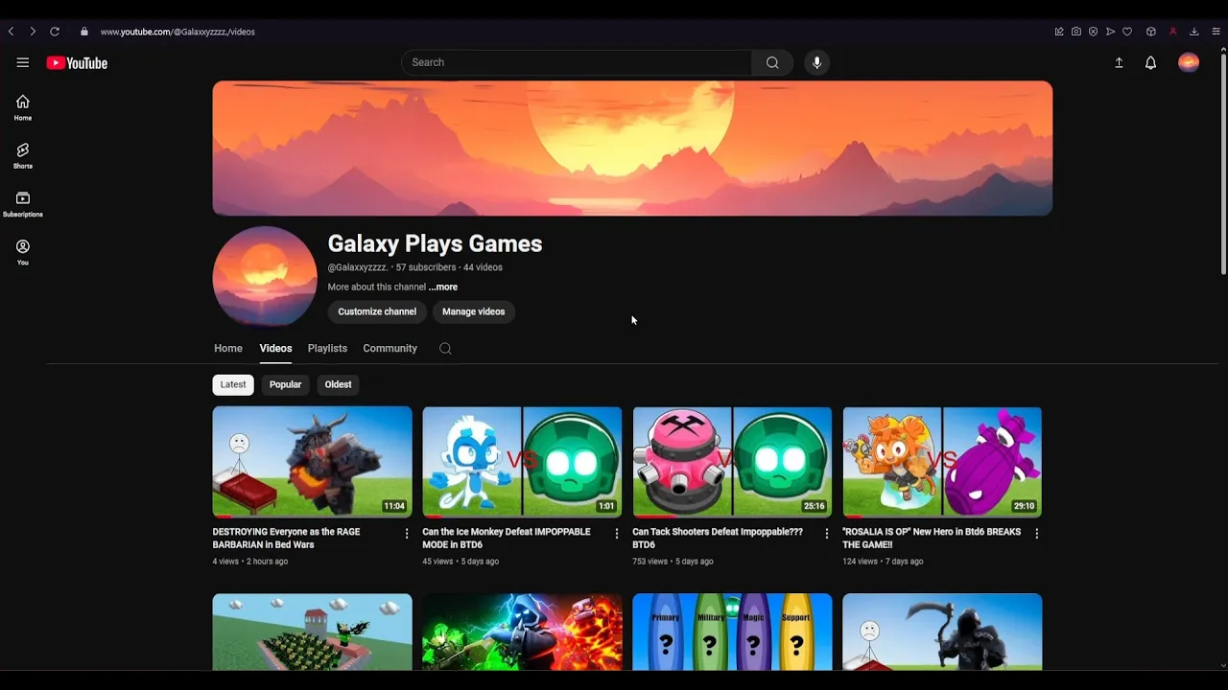
Task: Open the Primary Military Magic Support thumbnail
Action: [x=732, y=632]
